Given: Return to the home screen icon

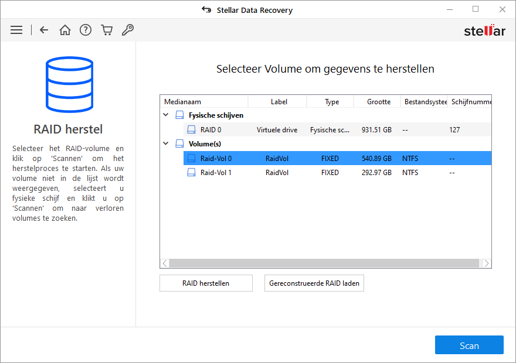Looking at the screenshot, I should click(65, 30).
